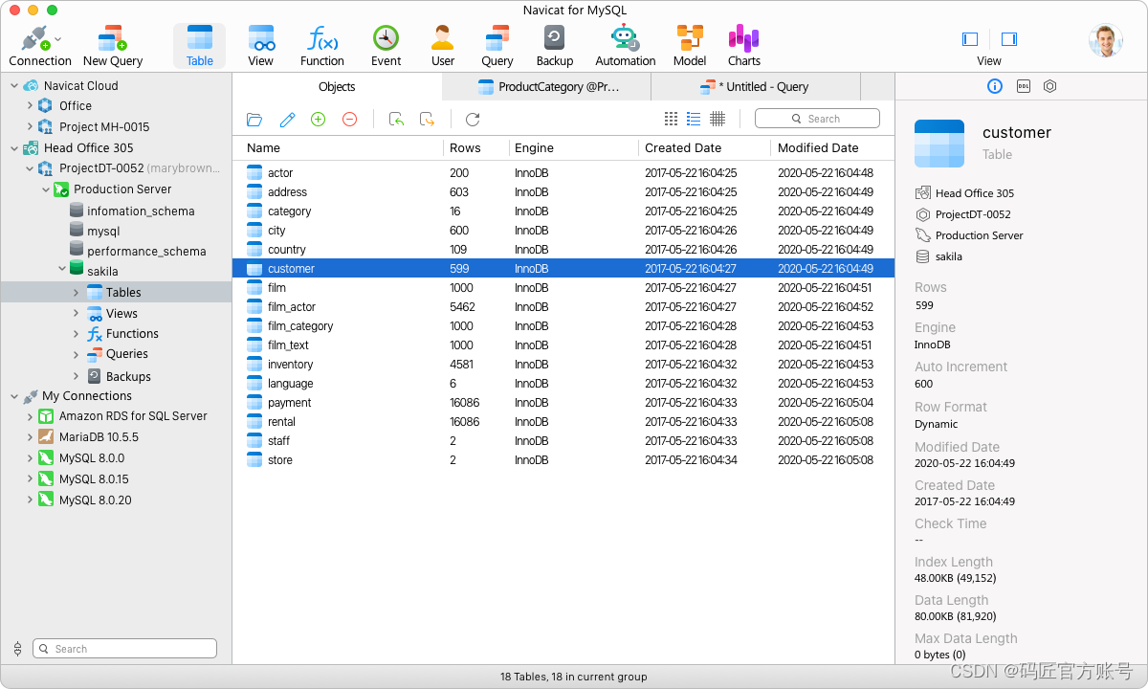1148x689 pixels.
Task: Collapse the Head Office 305 group
Action: (14, 148)
